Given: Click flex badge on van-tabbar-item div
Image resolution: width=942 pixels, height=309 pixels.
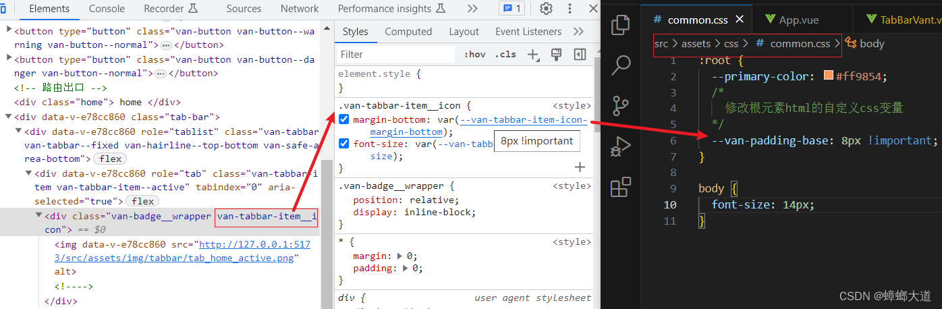Looking at the screenshot, I should [x=143, y=201].
